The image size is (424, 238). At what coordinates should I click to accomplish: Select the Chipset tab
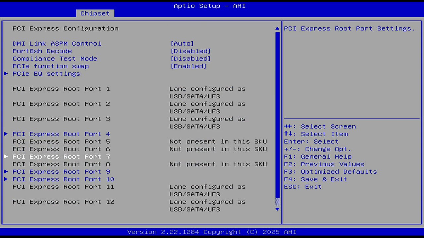click(95, 13)
